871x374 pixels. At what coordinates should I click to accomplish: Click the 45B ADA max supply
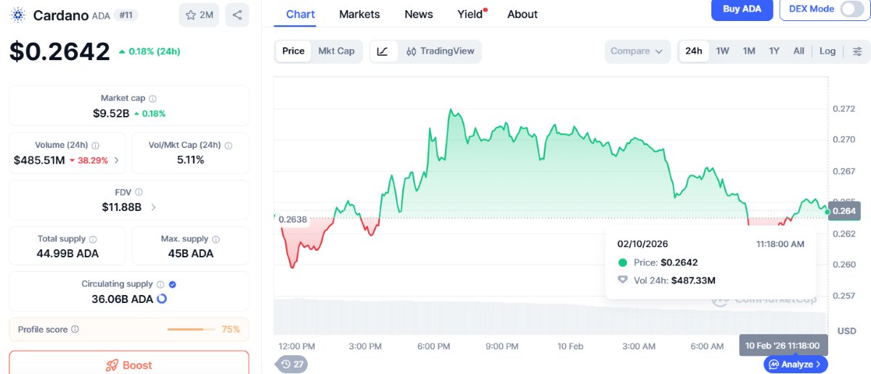point(191,254)
